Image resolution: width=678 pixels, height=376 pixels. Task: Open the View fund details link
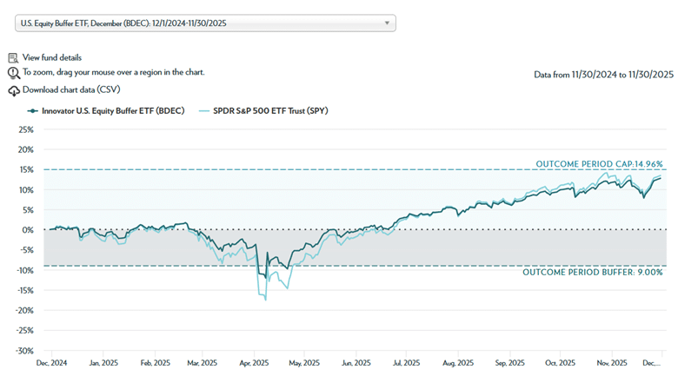coord(52,57)
